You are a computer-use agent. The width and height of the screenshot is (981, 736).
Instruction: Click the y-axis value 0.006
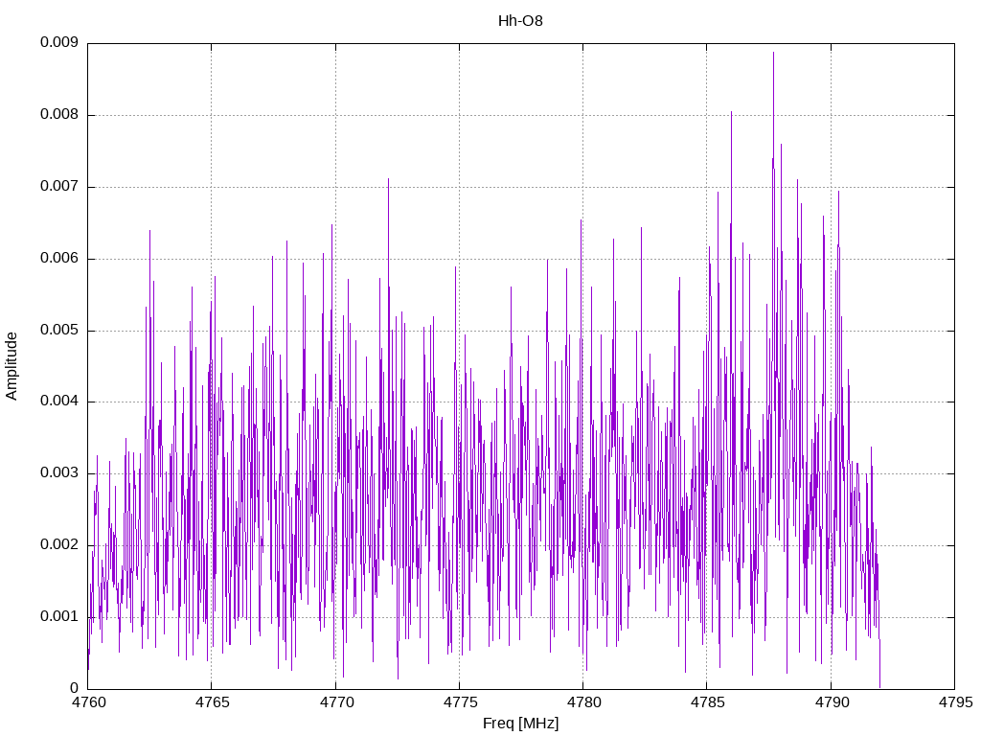click(x=58, y=259)
